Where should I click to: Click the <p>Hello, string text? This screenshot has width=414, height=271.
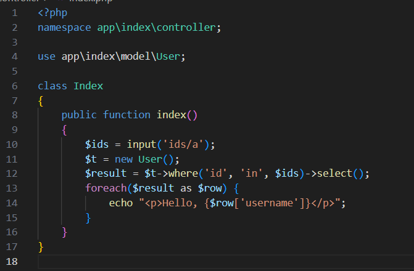[171, 203]
